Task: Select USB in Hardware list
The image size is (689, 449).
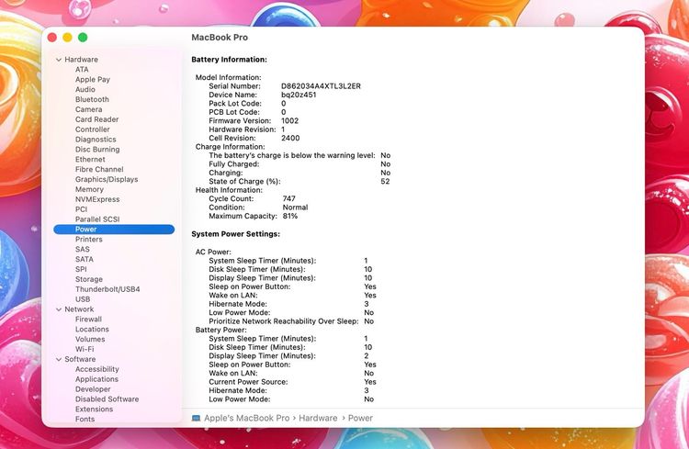Action: [x=83, y=299]
